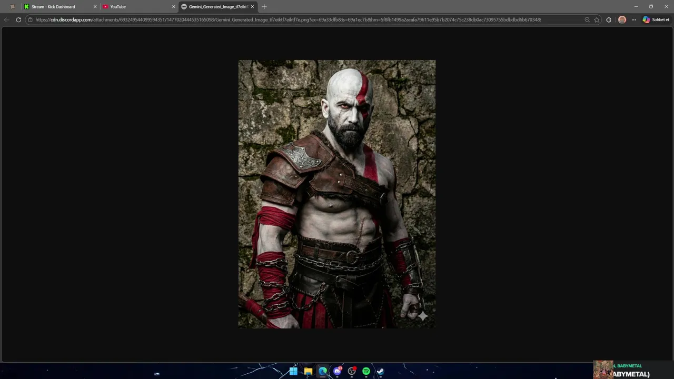Click the Sohbet et Copilot button
674x379 pixels.
click(656, 19)
